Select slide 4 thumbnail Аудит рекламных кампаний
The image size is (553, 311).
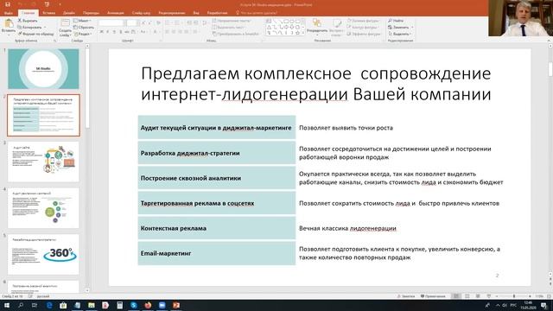43,208
